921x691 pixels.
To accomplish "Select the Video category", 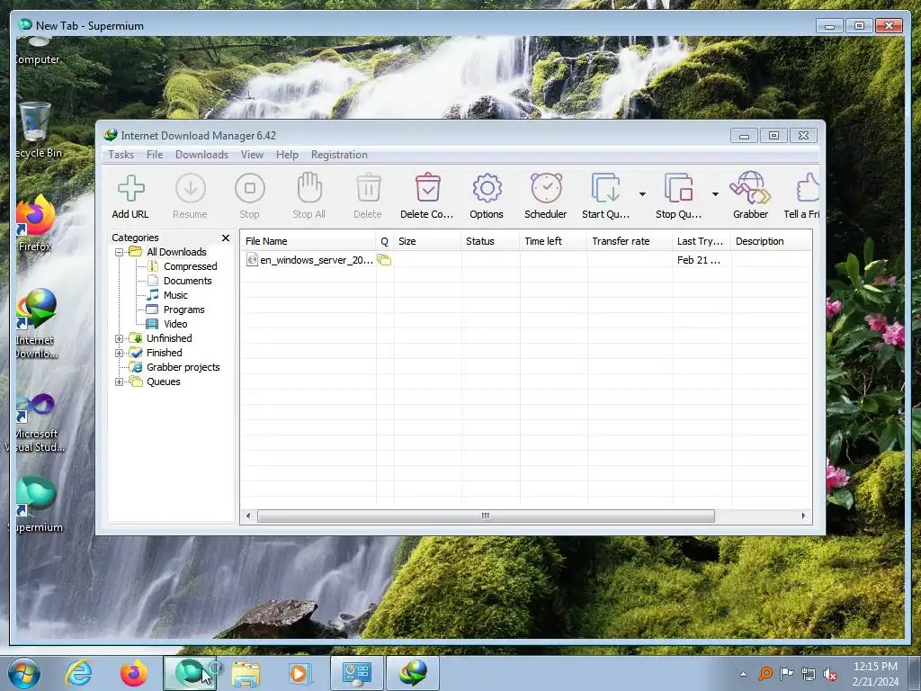I will (x=175, y=324).
